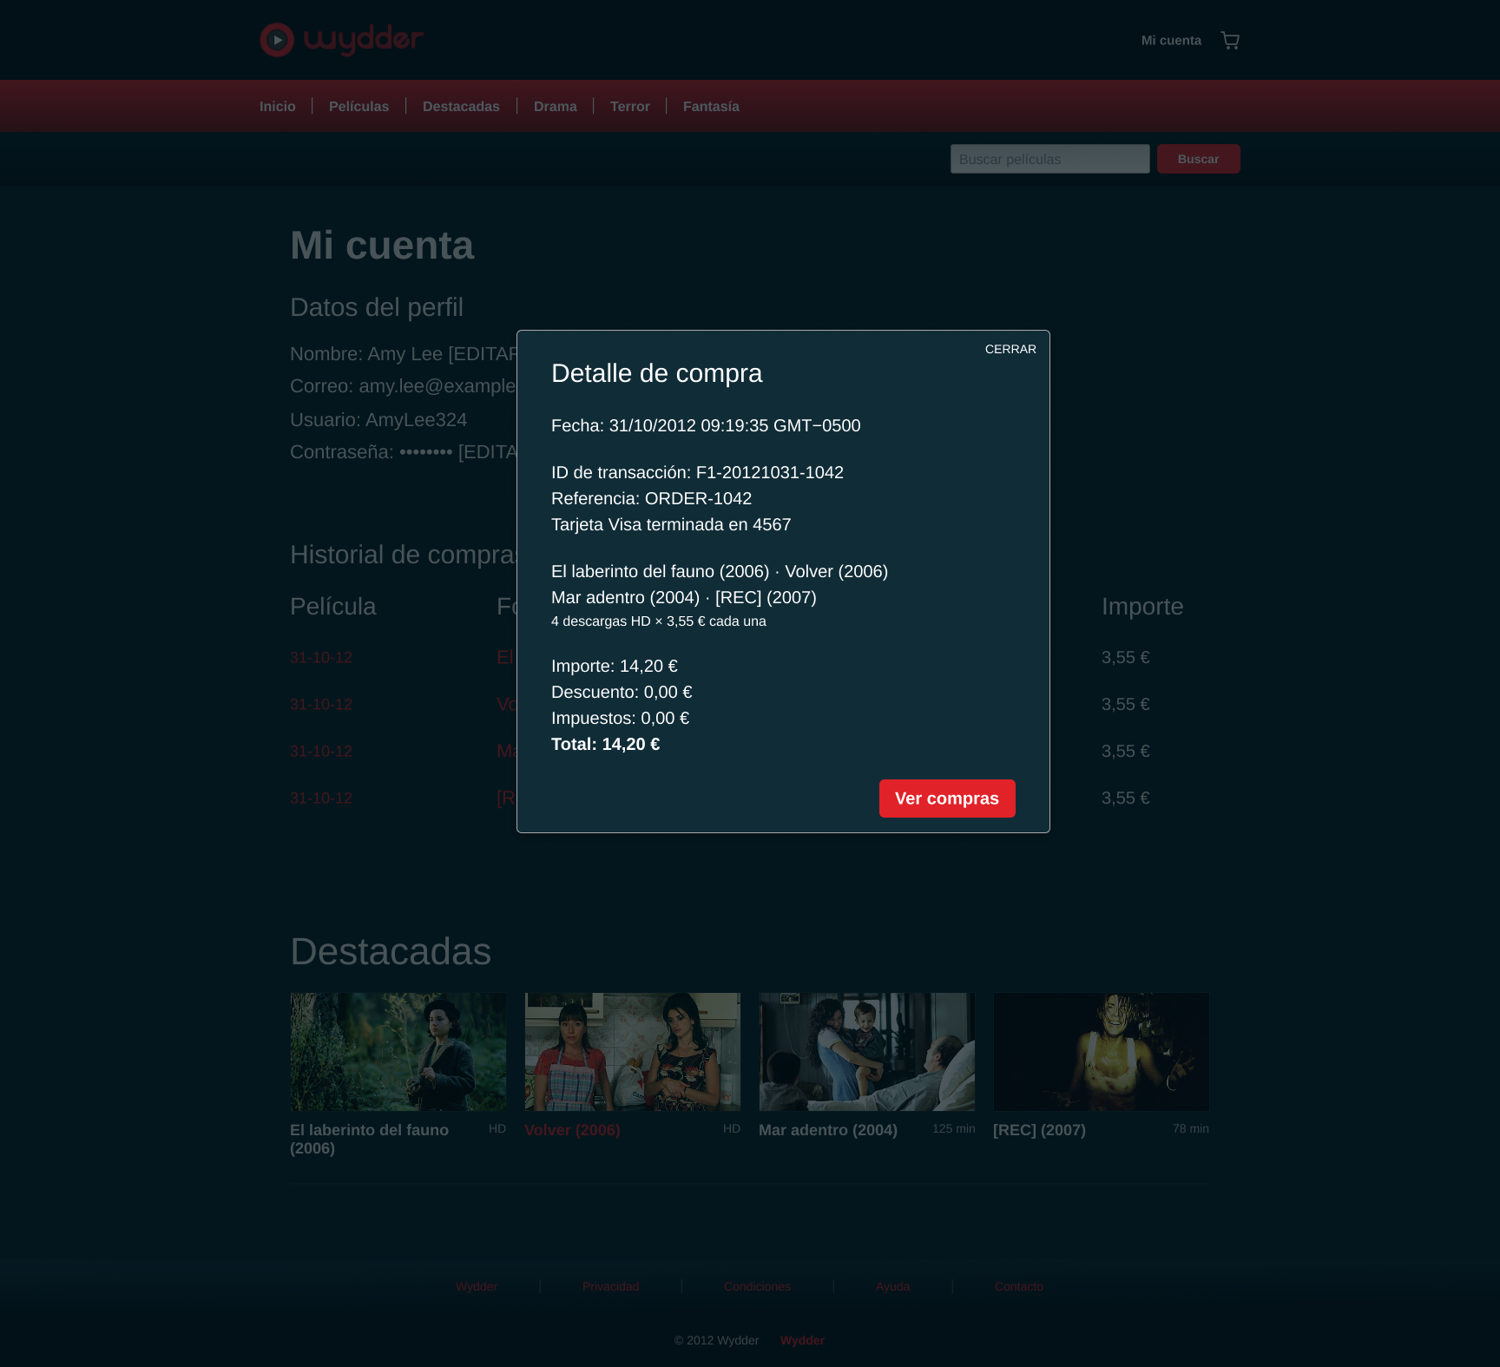Open the Privacidad footer link

click(610, 1286)
